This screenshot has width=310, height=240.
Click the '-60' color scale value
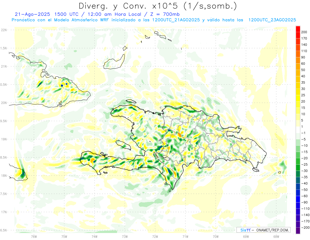coord(304,196)
